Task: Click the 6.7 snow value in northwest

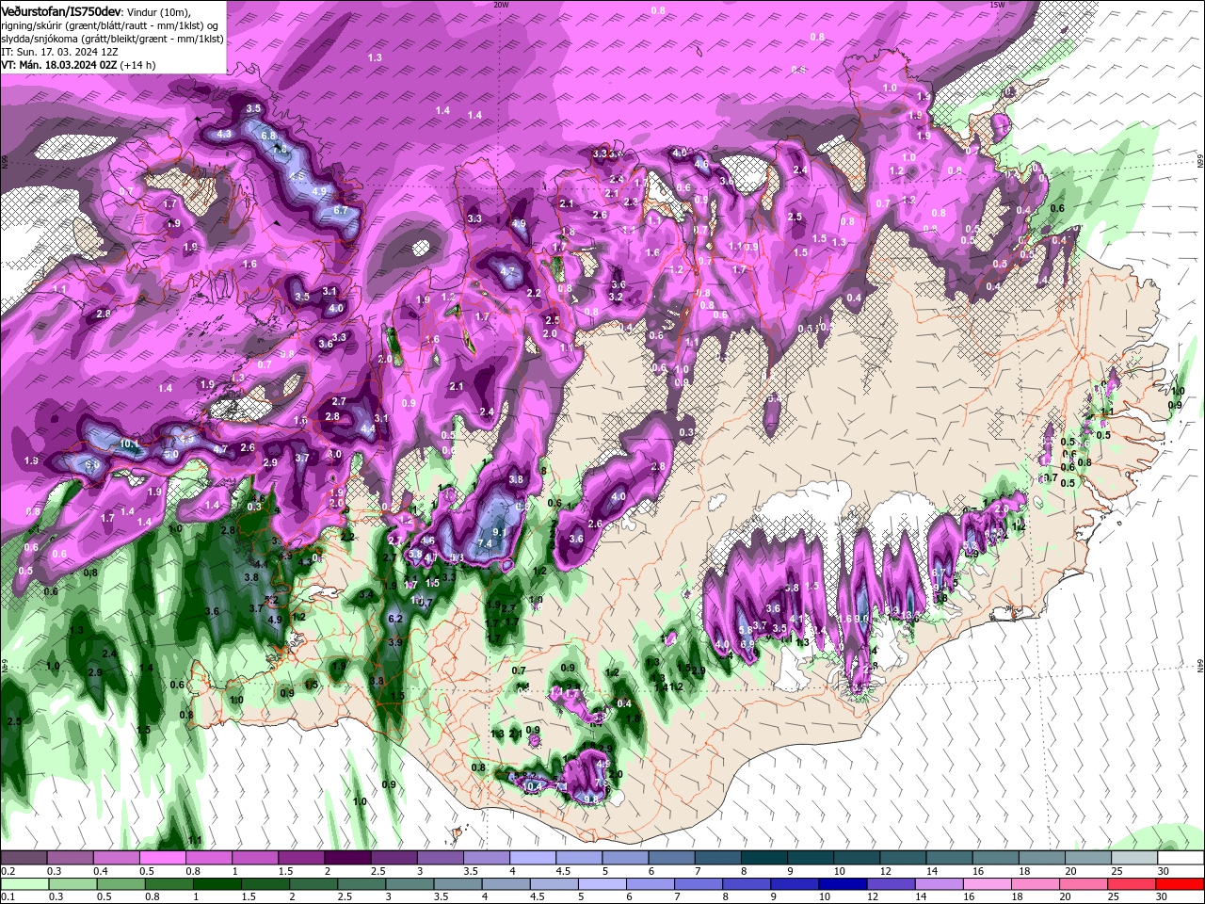Action: (x=341, y=210)
